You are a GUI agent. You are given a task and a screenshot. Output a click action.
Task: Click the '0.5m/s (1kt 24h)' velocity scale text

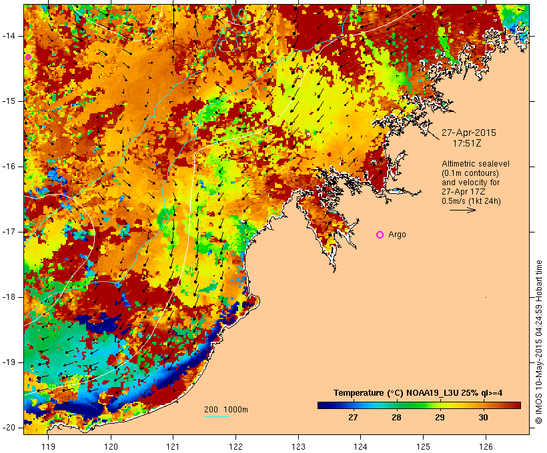471,201
